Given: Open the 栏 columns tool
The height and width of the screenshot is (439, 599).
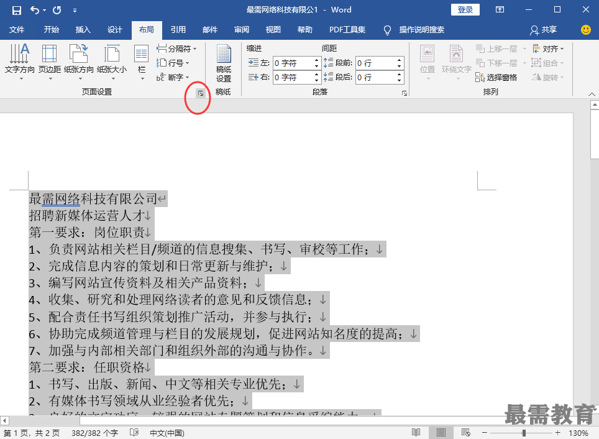Looking at the screenshot, I should click(x=142, y=61).
